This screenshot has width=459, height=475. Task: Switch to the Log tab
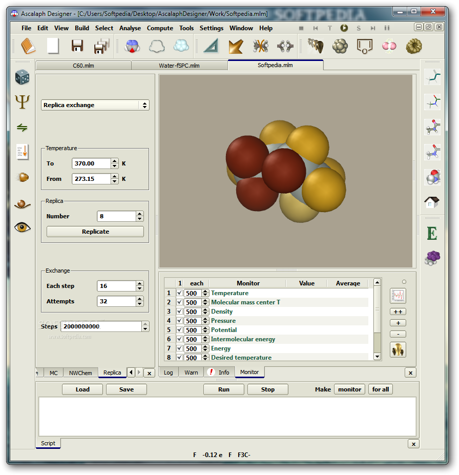[169, 373]
